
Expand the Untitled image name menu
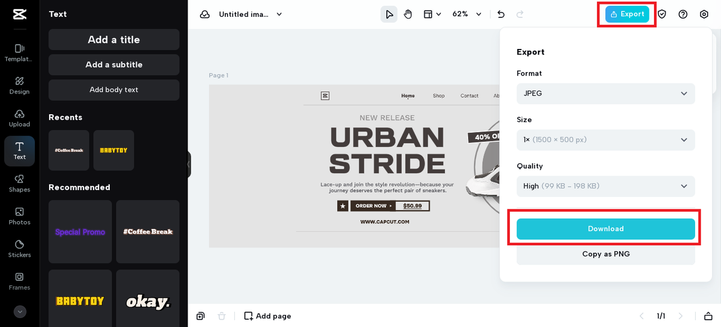click(x=251, y=14)
